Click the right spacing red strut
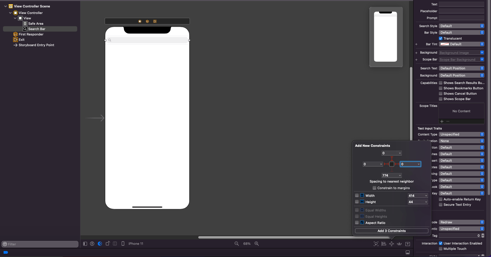Screen dimensions: 491x257 397,164
